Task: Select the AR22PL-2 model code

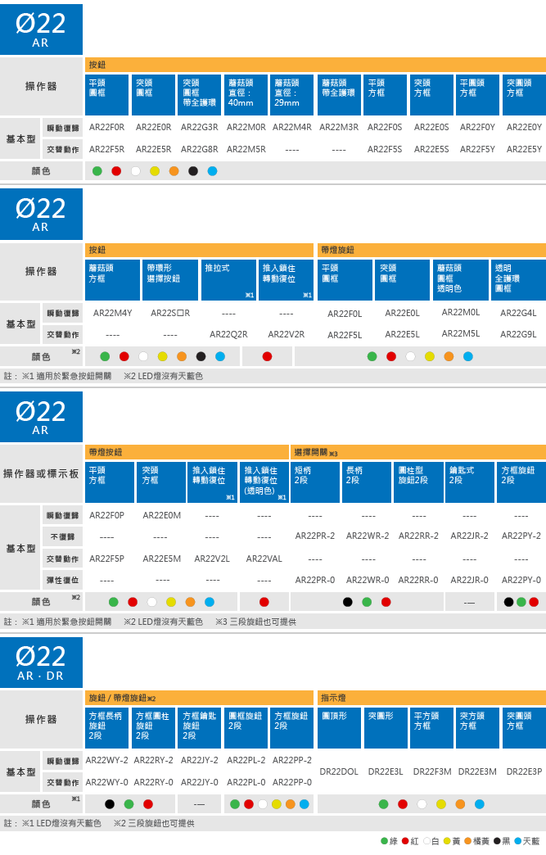Action: [x=246, y=760]
